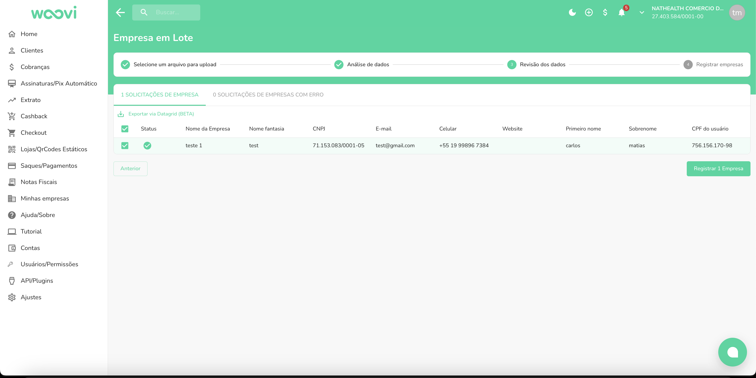Click the Registrar 1 Empresa button
This screenshot has height=378, width=756.
coord(718,168)
